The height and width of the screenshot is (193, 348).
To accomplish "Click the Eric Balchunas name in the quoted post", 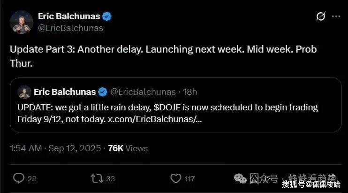I will (65, 92).
